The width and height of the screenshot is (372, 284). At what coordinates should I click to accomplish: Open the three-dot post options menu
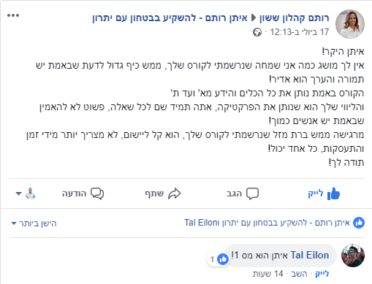pyautogui.click(x=13, y=15)
